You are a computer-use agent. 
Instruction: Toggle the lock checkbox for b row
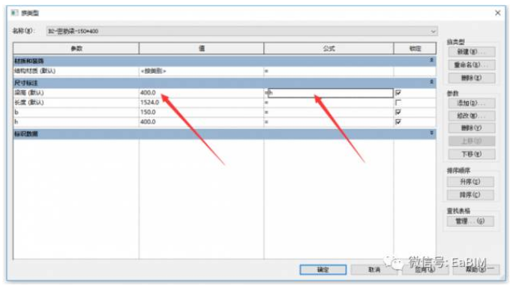click(398, 112)
